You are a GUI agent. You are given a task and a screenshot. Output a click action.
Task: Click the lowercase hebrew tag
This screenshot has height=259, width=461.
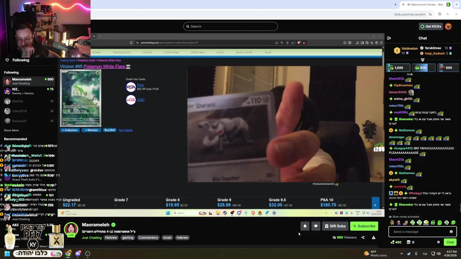(182, 237)
